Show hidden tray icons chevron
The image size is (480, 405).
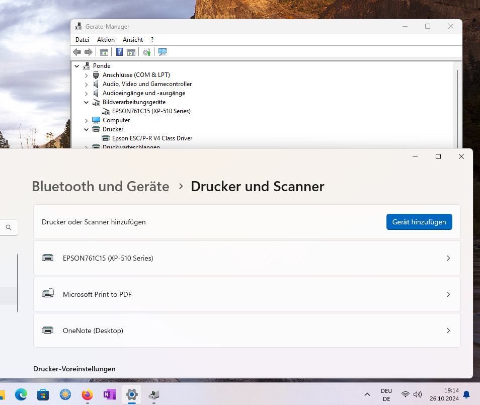click(x=367, y=394)
